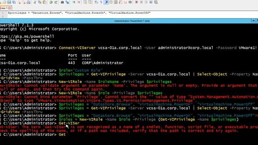Toggle the highlighted indent guide icon

coord(106,2)
